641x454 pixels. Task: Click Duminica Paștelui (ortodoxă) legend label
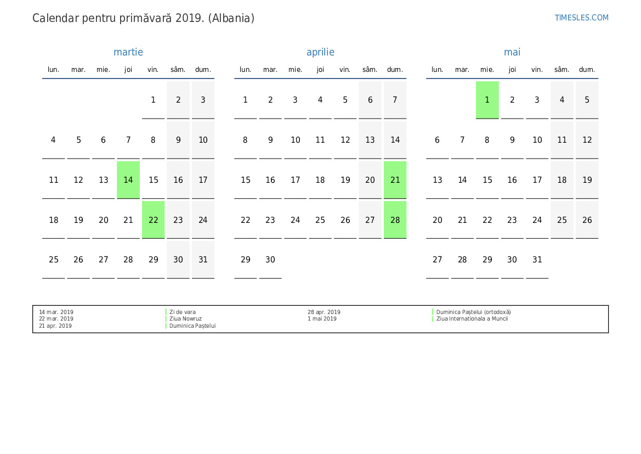473,312
